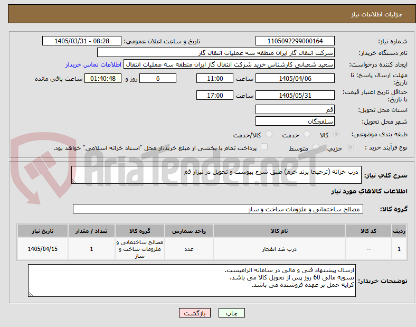Click the بازگشت back button
The width and height of the screenshot is (416, 327).
point(195,313)
